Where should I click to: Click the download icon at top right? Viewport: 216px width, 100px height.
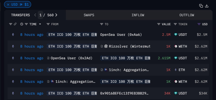(x=207, y=6)
